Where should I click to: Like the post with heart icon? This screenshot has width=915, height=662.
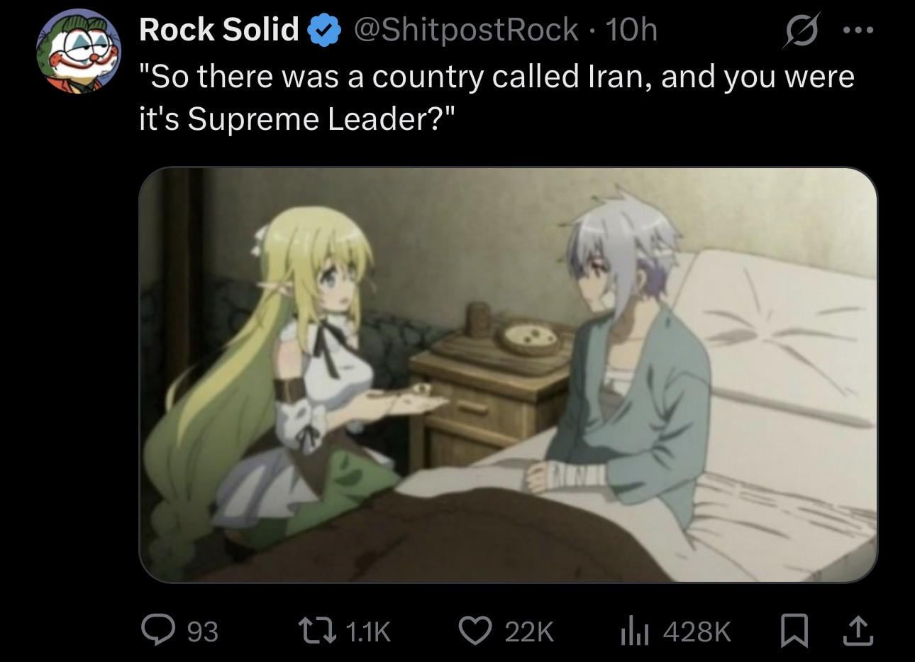click(477, 630)
